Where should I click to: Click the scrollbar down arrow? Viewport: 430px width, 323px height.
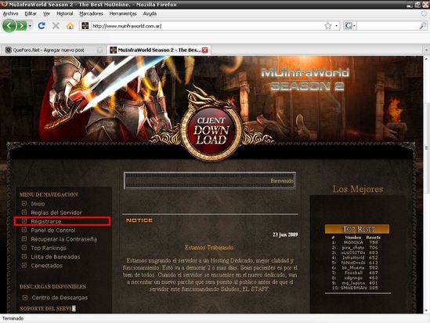point(427,310)
